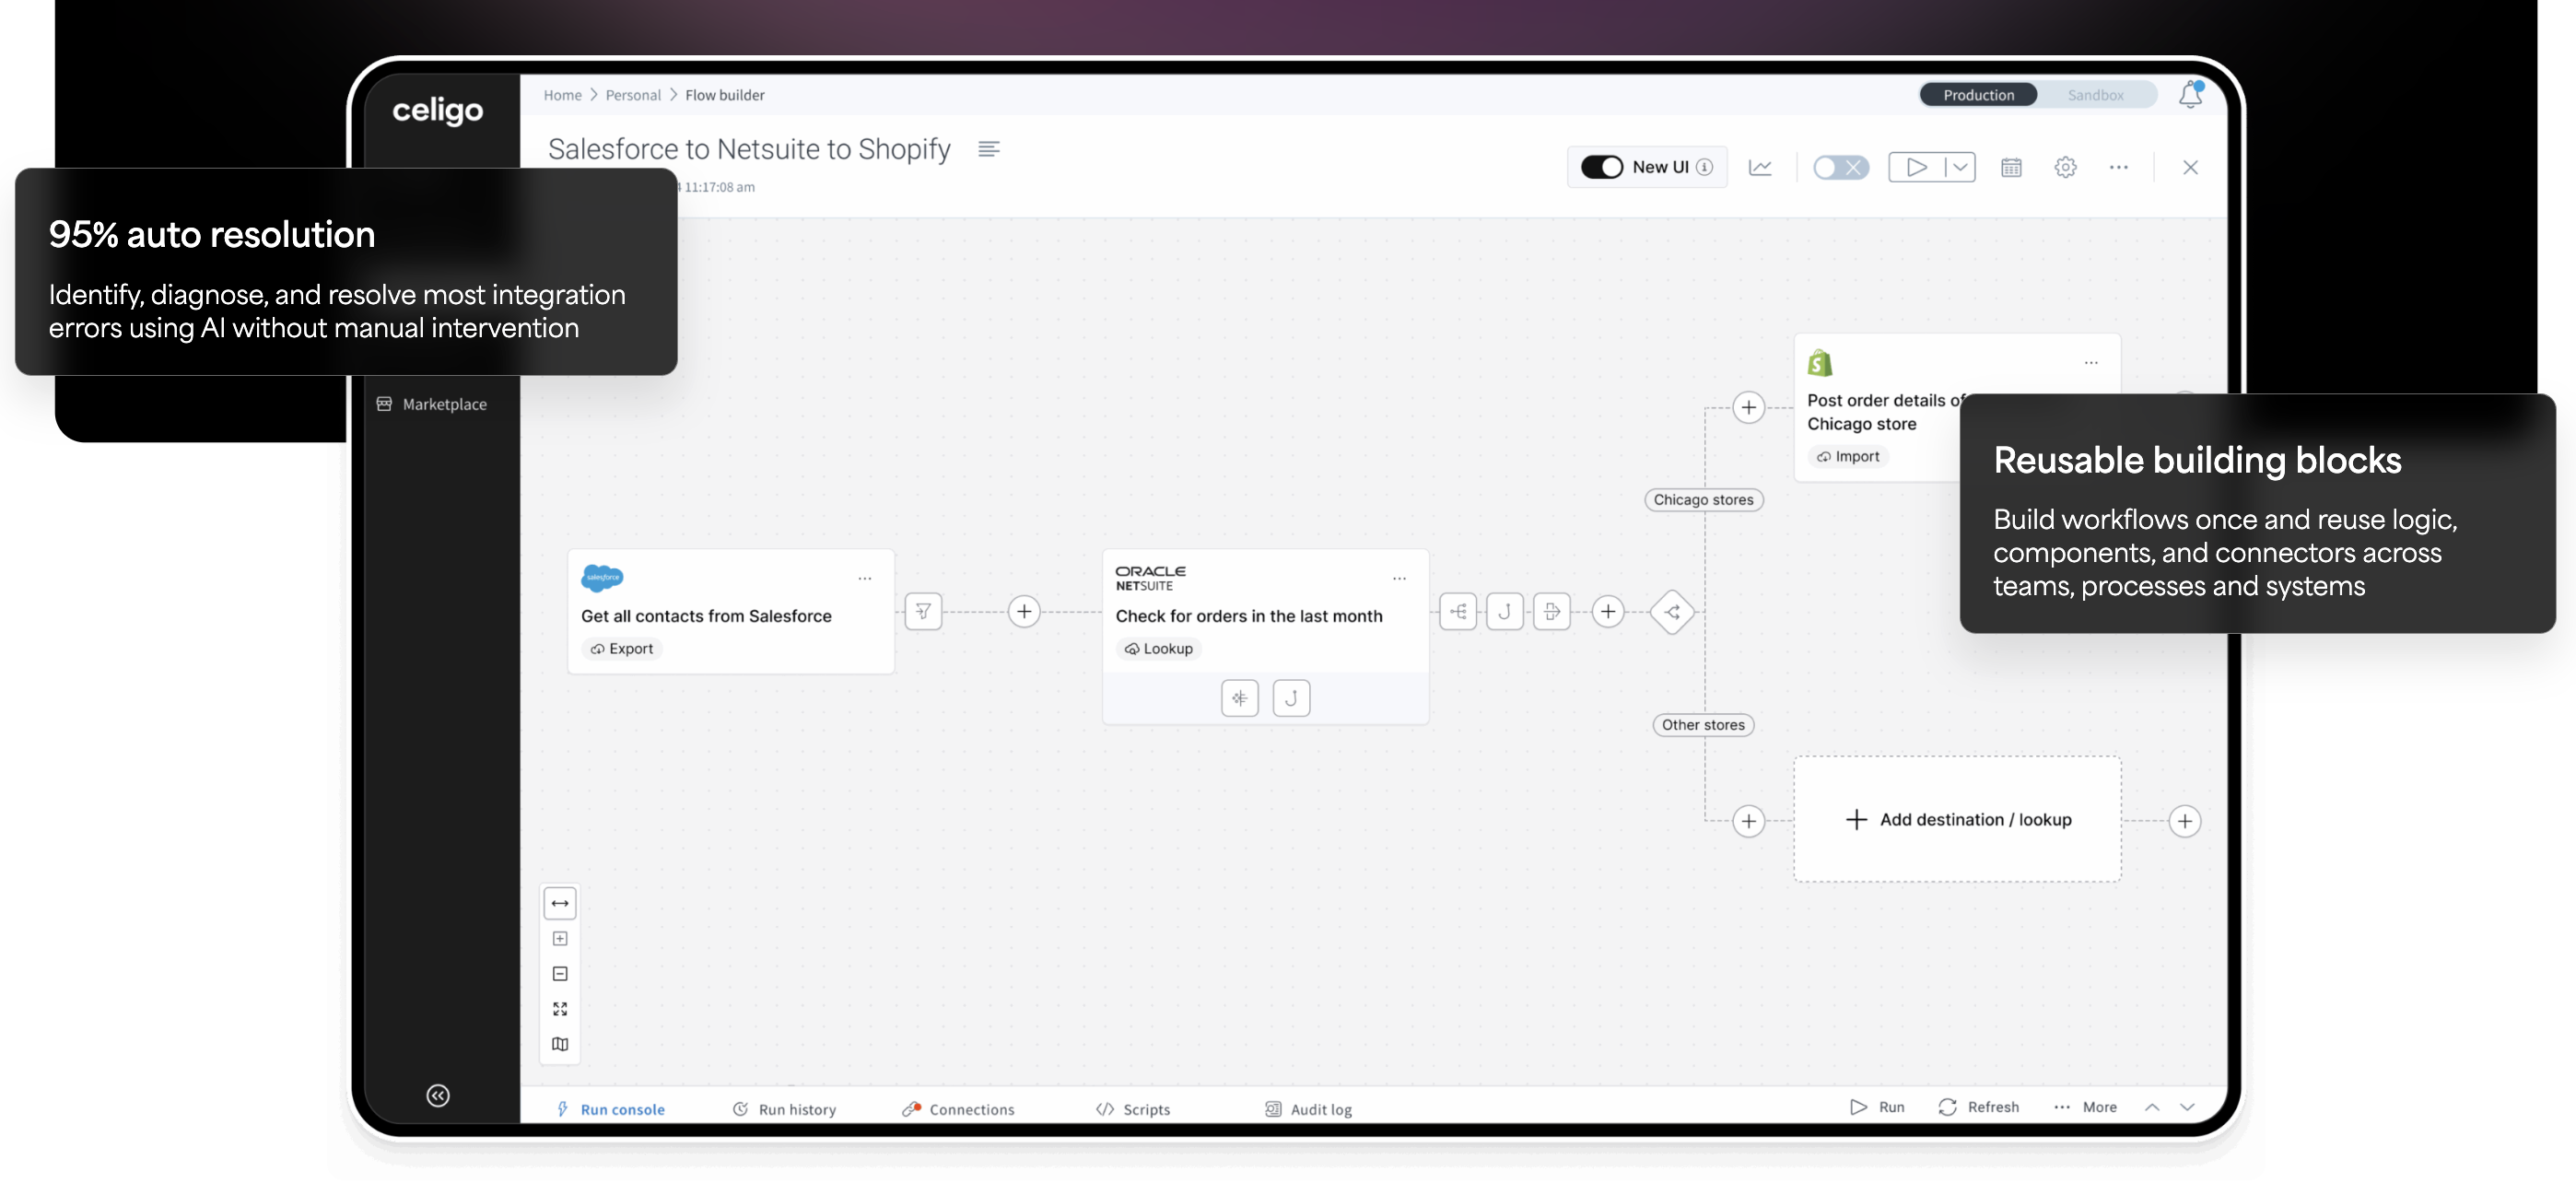Screen dimensions: 2576x1183
Task: Open the Scripts tab
Action: [1133, 1109]
